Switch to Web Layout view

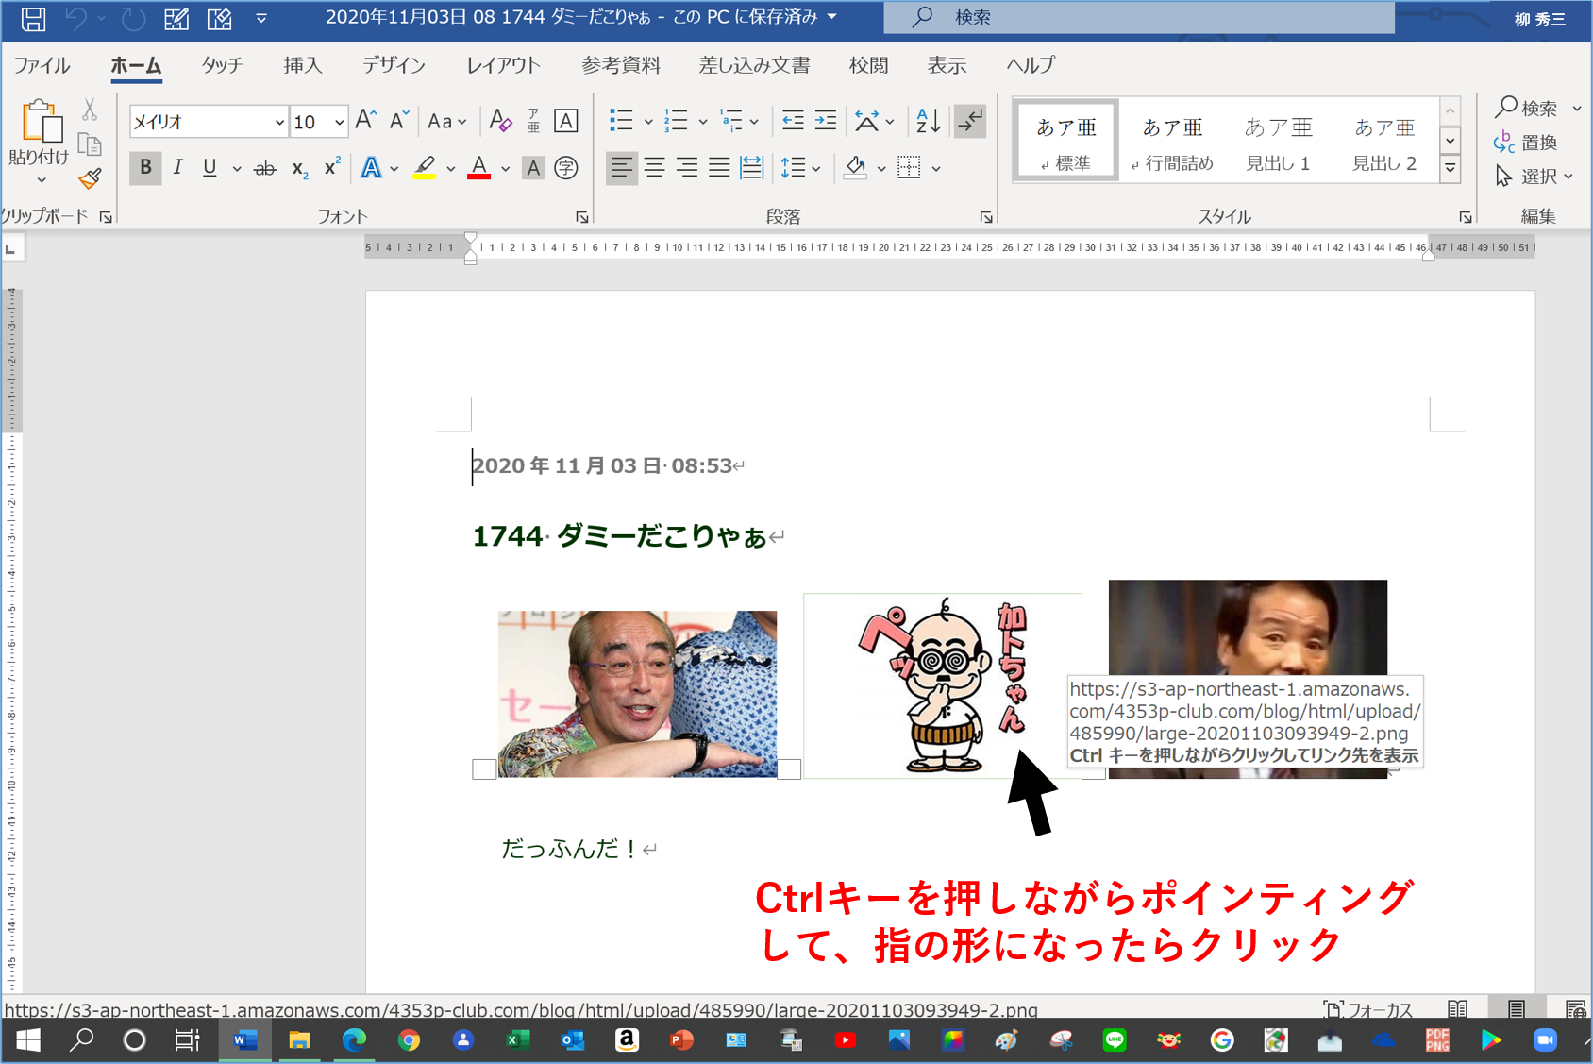click(1575, 1008)
